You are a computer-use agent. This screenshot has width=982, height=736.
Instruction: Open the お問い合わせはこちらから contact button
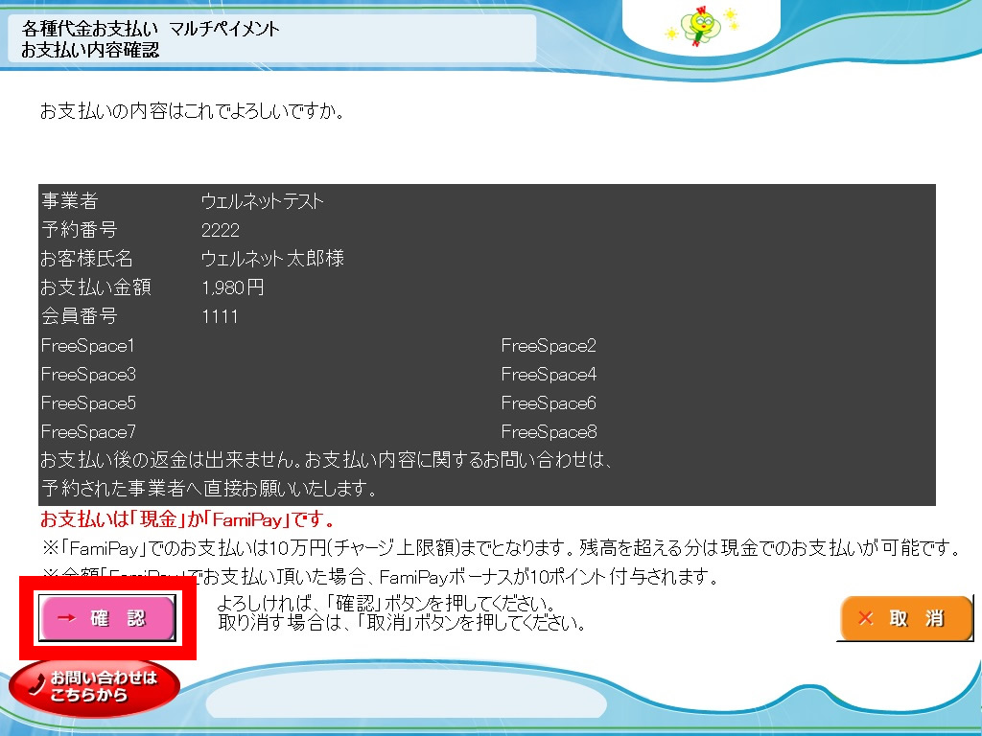(x=95, y=686)
